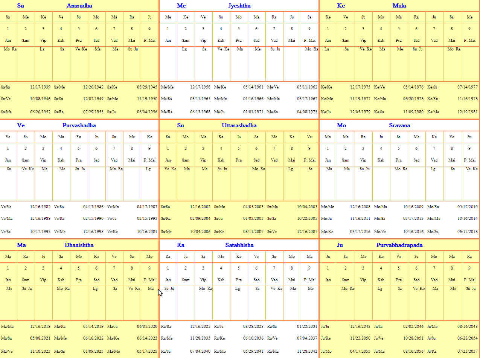Select the Ra/Ke date 06/16/2036
Image resolution: width=480 pixels, height=358 pixels.
click(253, 338)
